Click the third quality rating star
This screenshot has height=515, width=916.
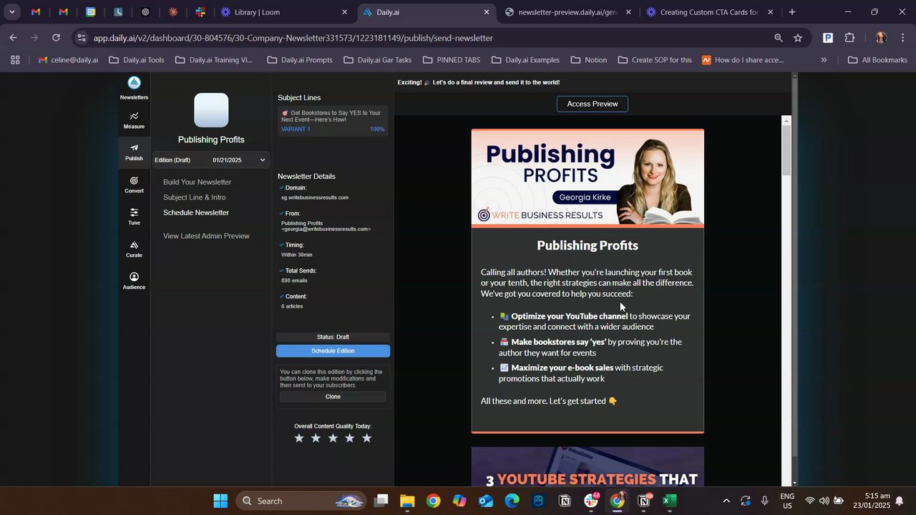pos(333,438)
